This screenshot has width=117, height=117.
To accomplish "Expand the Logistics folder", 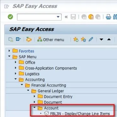I will (15, 74).
